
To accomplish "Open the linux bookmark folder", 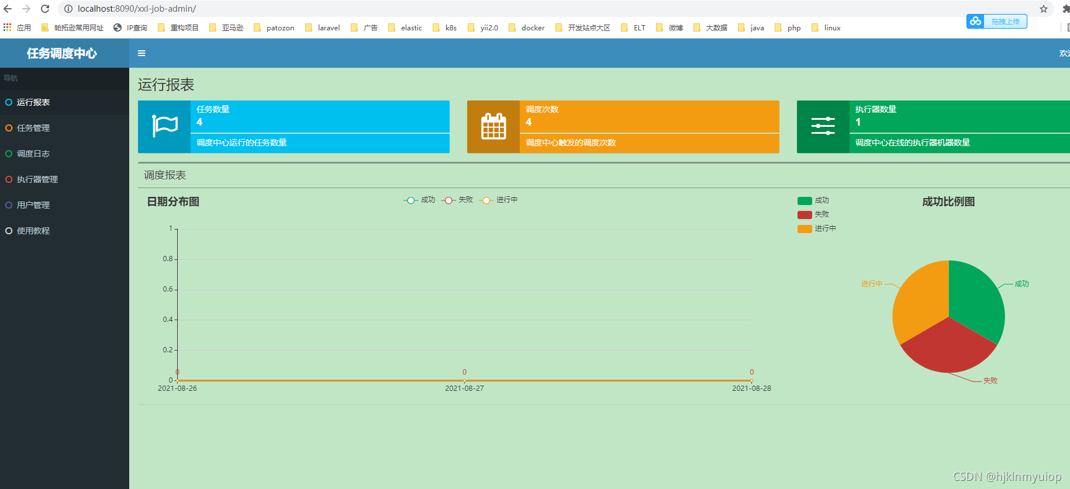I will tap(826, 27).
